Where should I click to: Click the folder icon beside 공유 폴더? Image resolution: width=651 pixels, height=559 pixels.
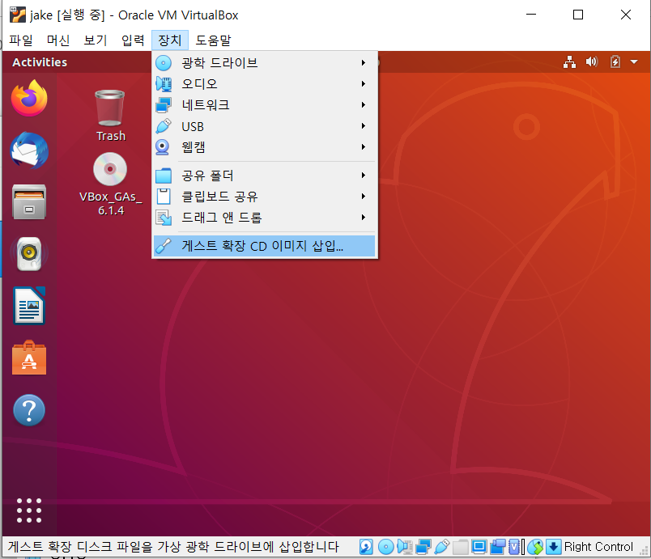click(164, 176)
